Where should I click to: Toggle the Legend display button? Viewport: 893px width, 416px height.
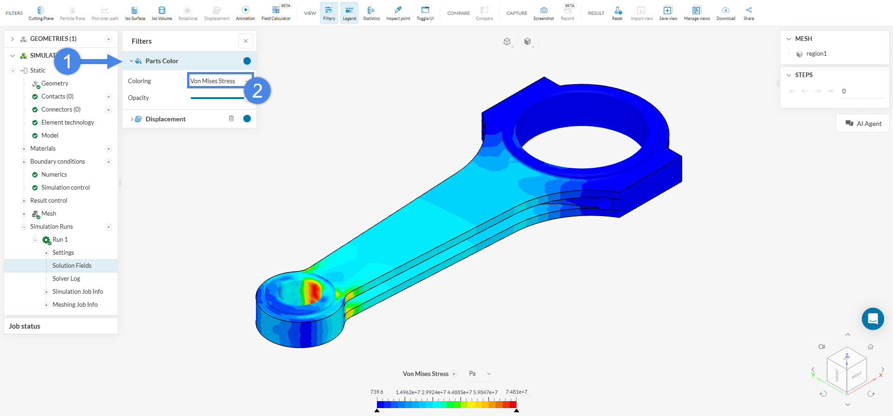(x=349, y=13)
